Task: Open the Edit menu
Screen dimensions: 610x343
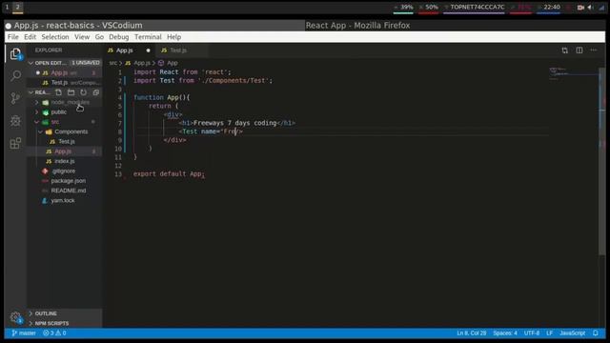Action: (x=30, y=37)
